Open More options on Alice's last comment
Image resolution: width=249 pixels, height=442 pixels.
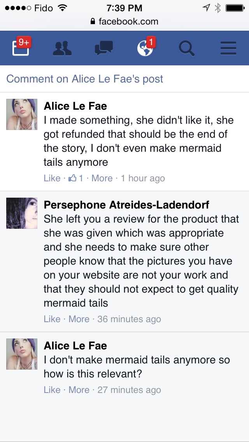click(x=79, y=390)
